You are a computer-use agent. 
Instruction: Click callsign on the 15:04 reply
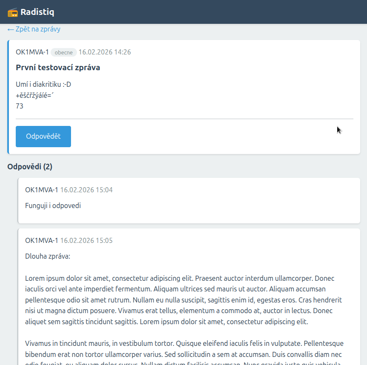click(42, 190)
